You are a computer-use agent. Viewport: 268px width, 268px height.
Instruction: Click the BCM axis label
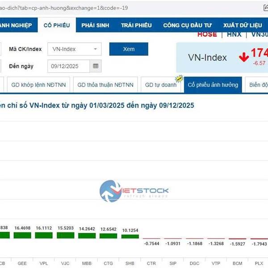(x=238, y=263)
